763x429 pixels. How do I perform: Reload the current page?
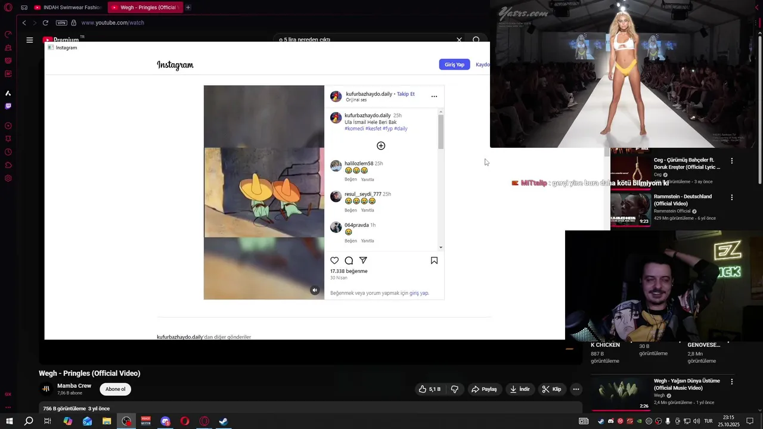click(x=45, y=23)
